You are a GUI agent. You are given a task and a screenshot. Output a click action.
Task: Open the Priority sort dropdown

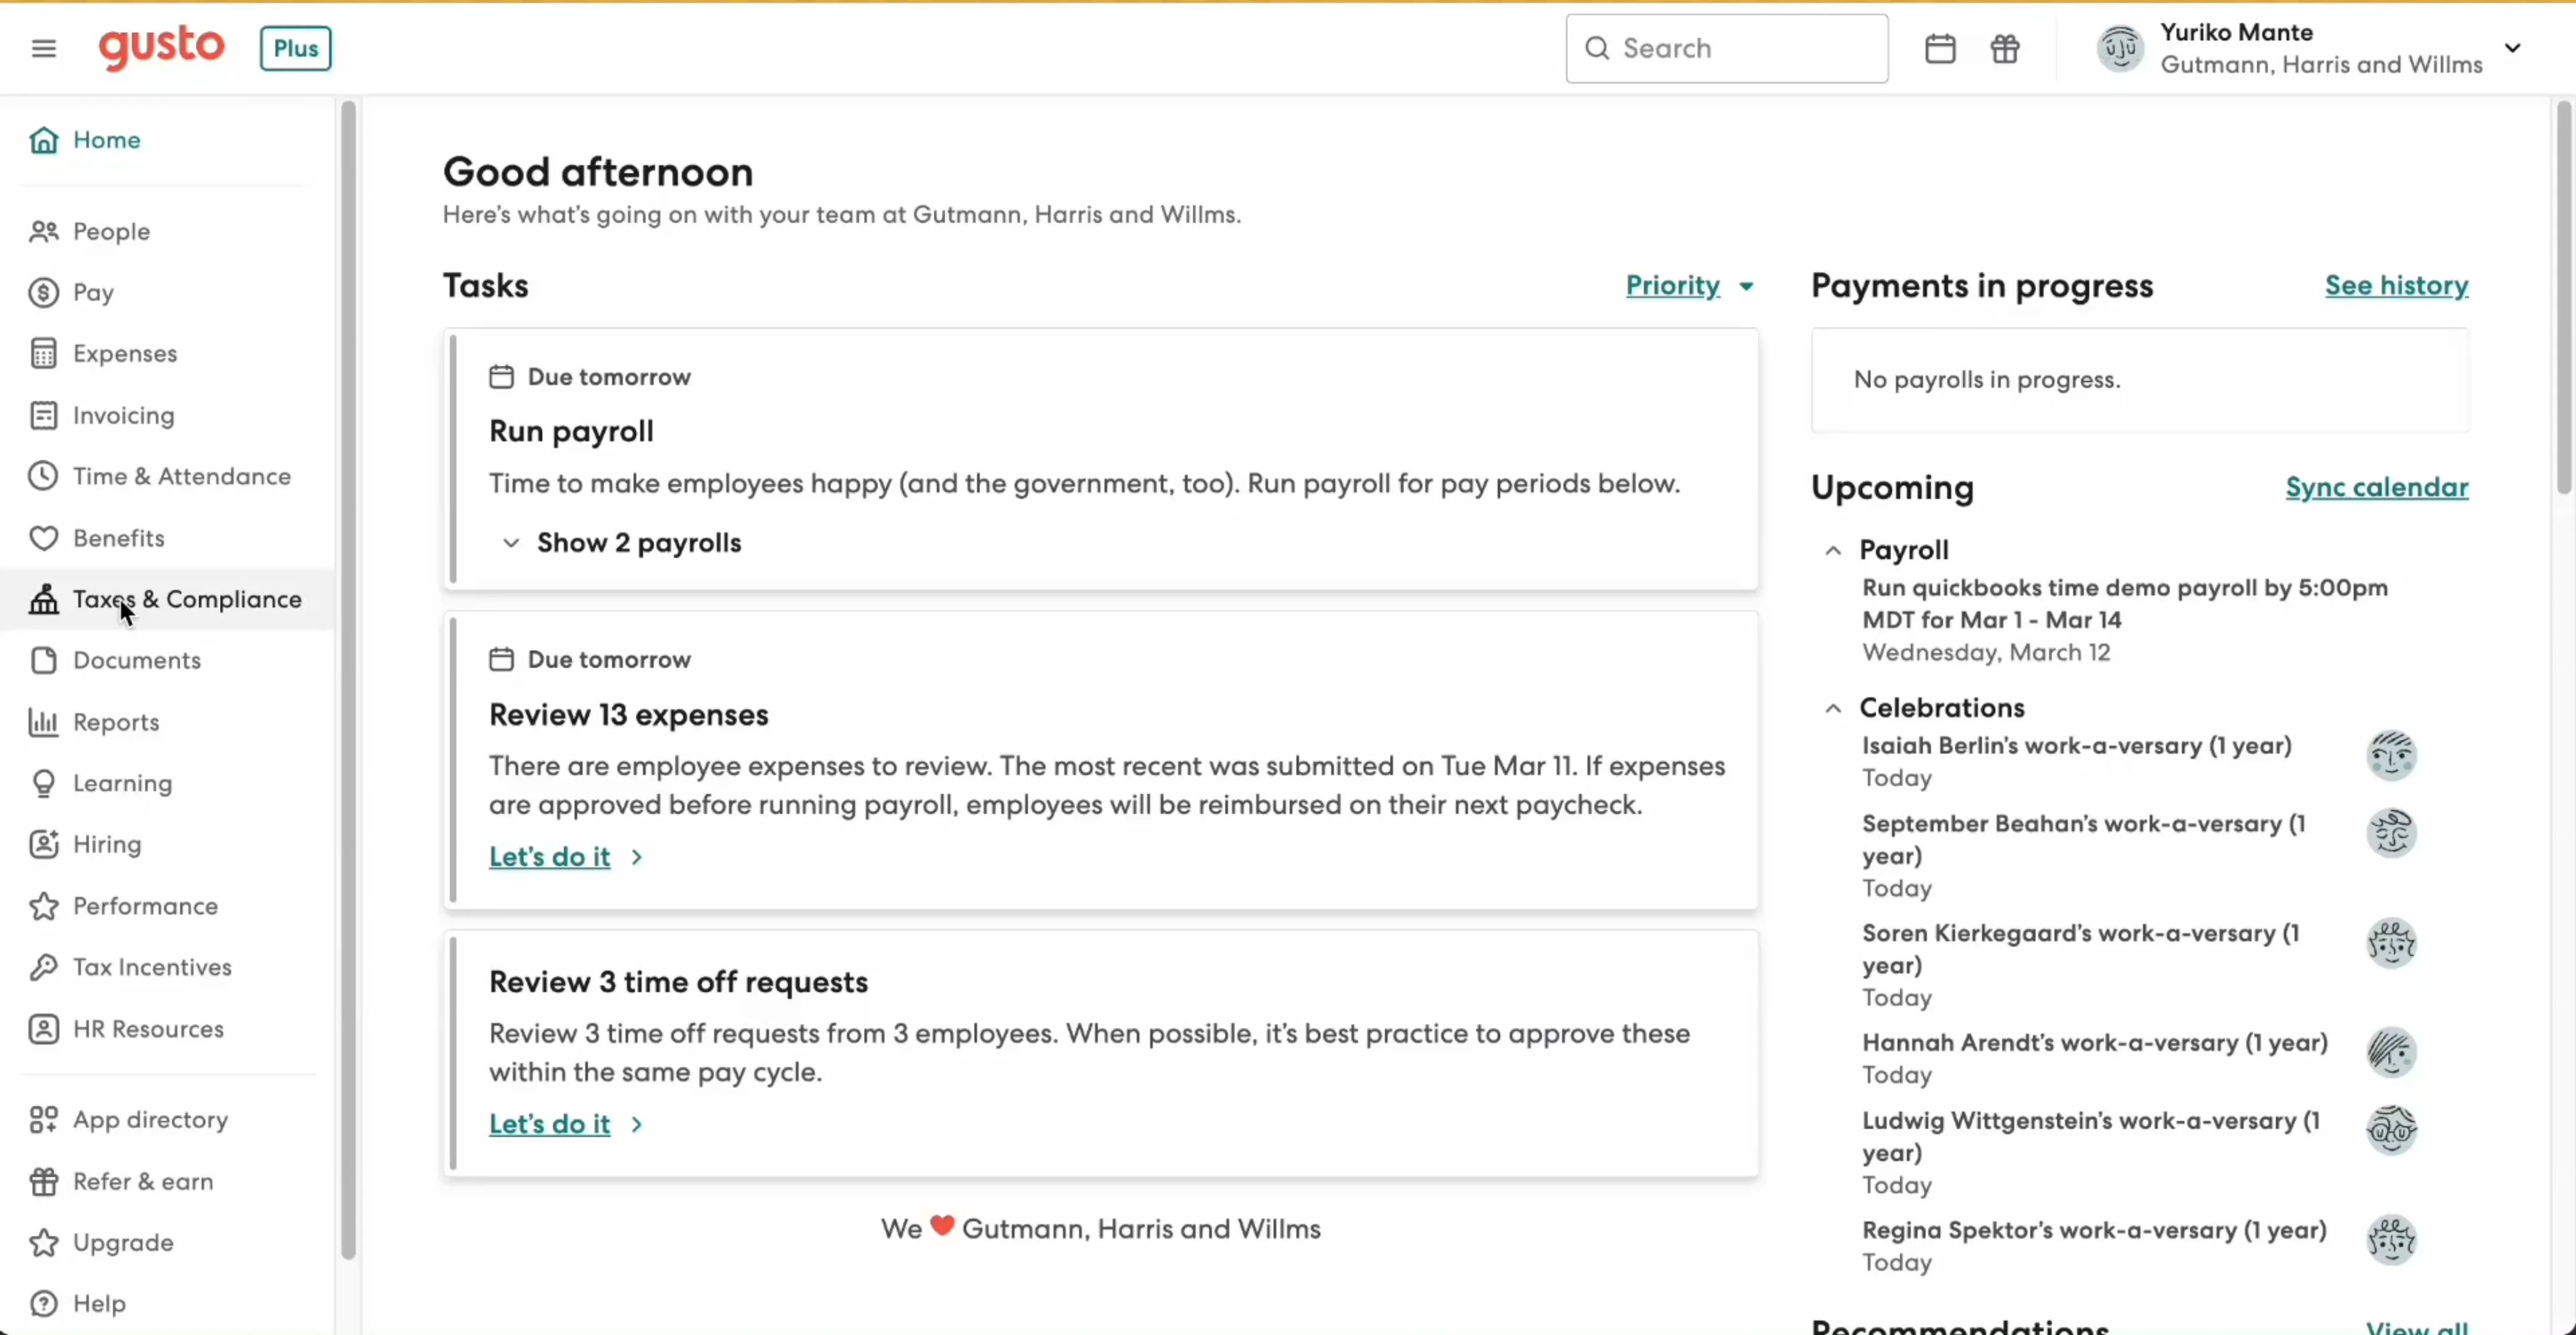pyautogui.click(x=1689, y=286)
